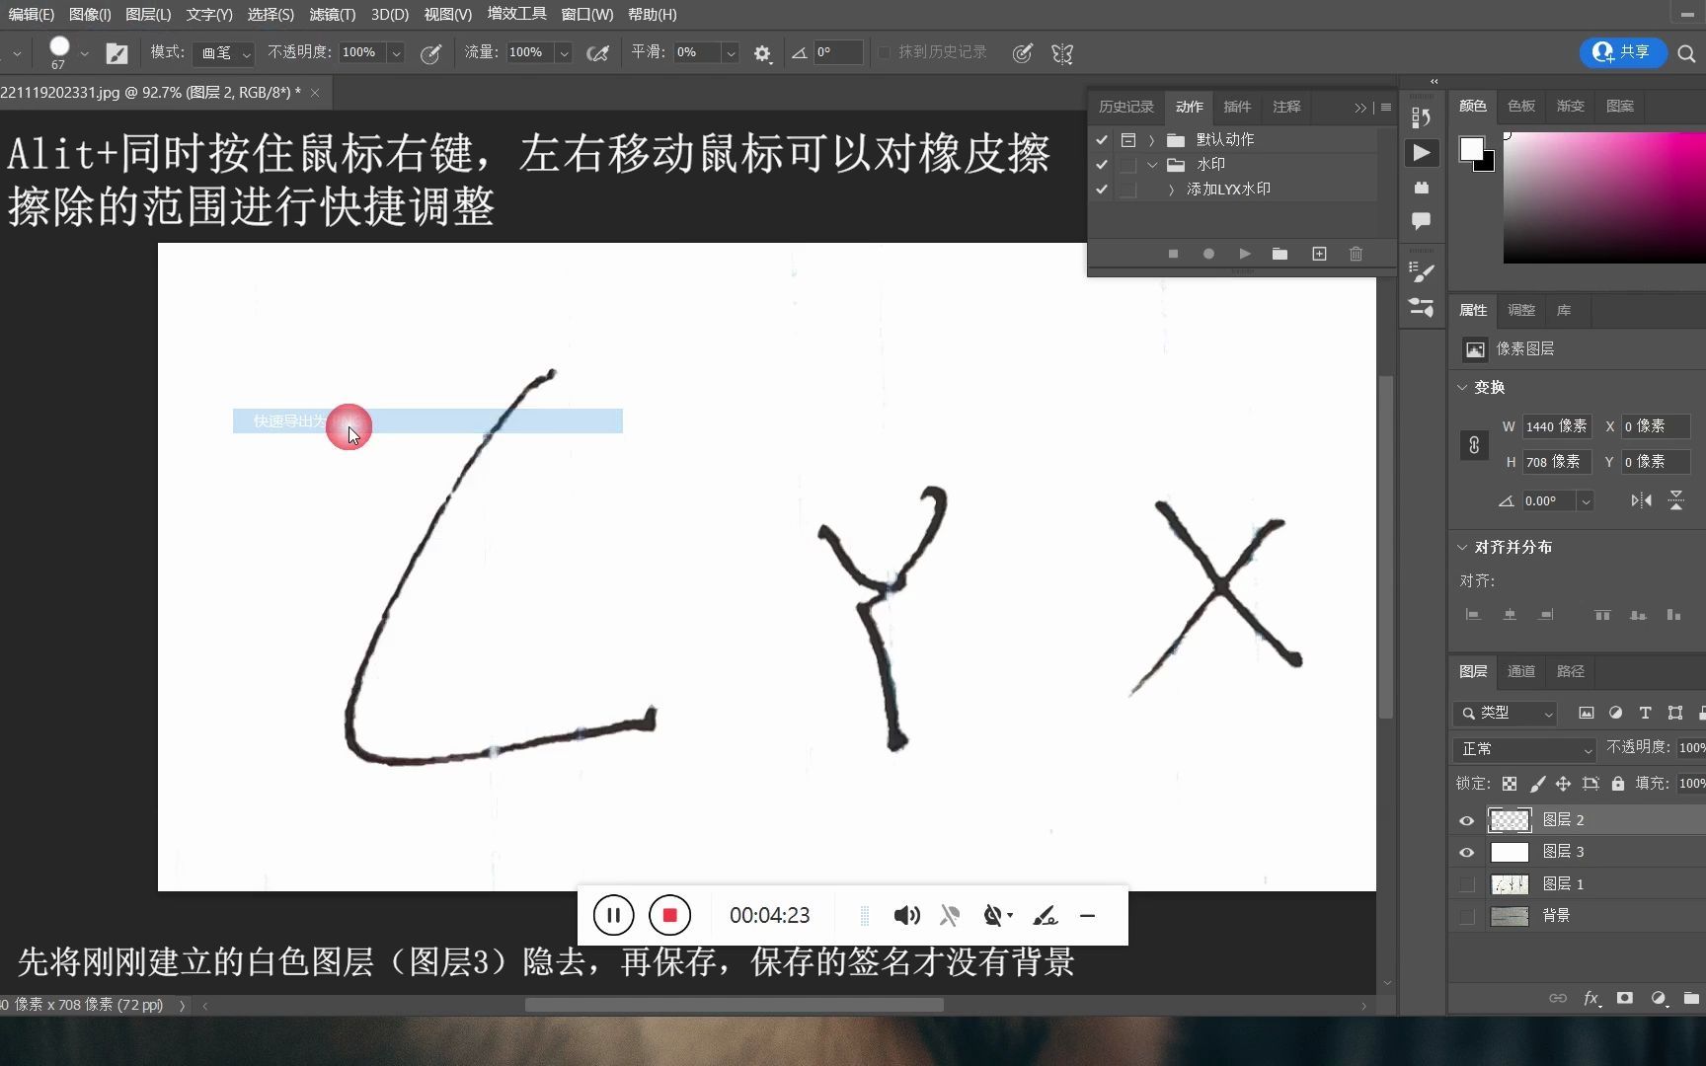Toggle the brush settings panel icon
Image resolution: width=1706 pixels, height=1066 pixels.
116,53
